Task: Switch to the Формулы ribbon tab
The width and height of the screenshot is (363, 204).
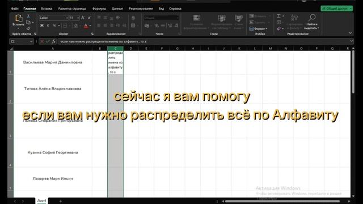Action: point(99,8)
